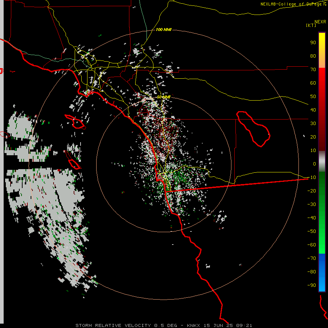Image resolution: width=328 pixels, height=328 pixels.
Task: Click the 09:21 timestamp in the caption
Action: click(x=244, y=325)
